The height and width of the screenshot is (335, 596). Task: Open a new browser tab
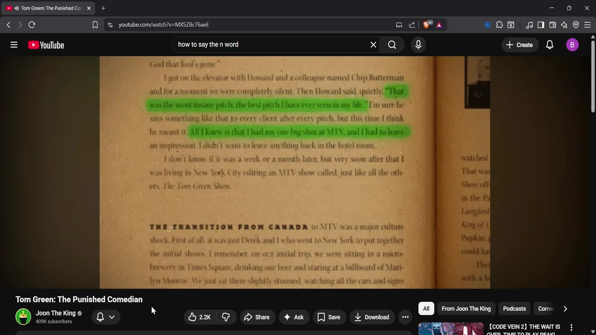pyautogui.click(x=103, y=8)
